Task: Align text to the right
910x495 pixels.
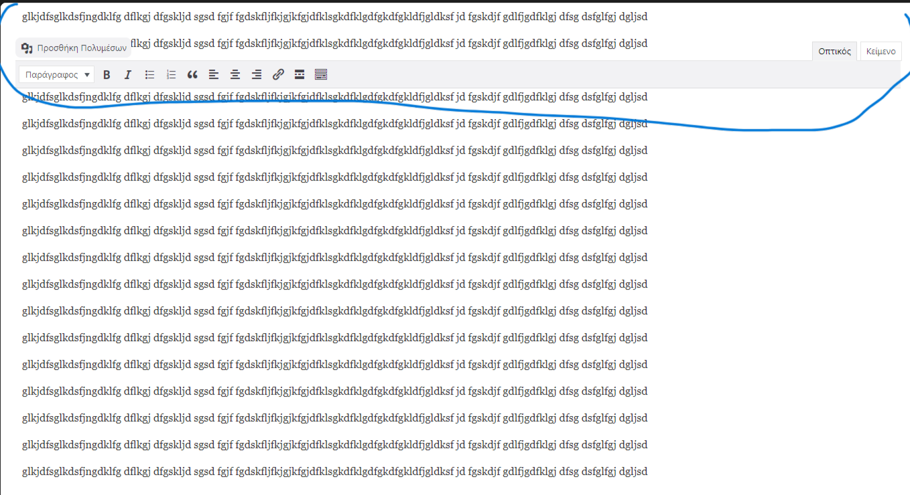Action: (257, 75)
